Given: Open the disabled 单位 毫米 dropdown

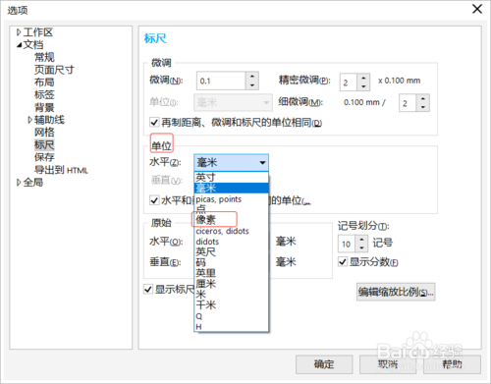Looking at the screenshot, I should click(x=233, y=102).
